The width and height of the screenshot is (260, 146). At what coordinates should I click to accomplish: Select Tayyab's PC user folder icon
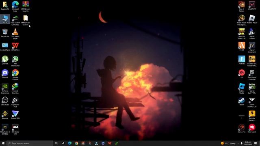click(x=5, y=6)
